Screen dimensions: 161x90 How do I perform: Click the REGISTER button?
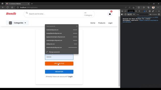[59, 72]
